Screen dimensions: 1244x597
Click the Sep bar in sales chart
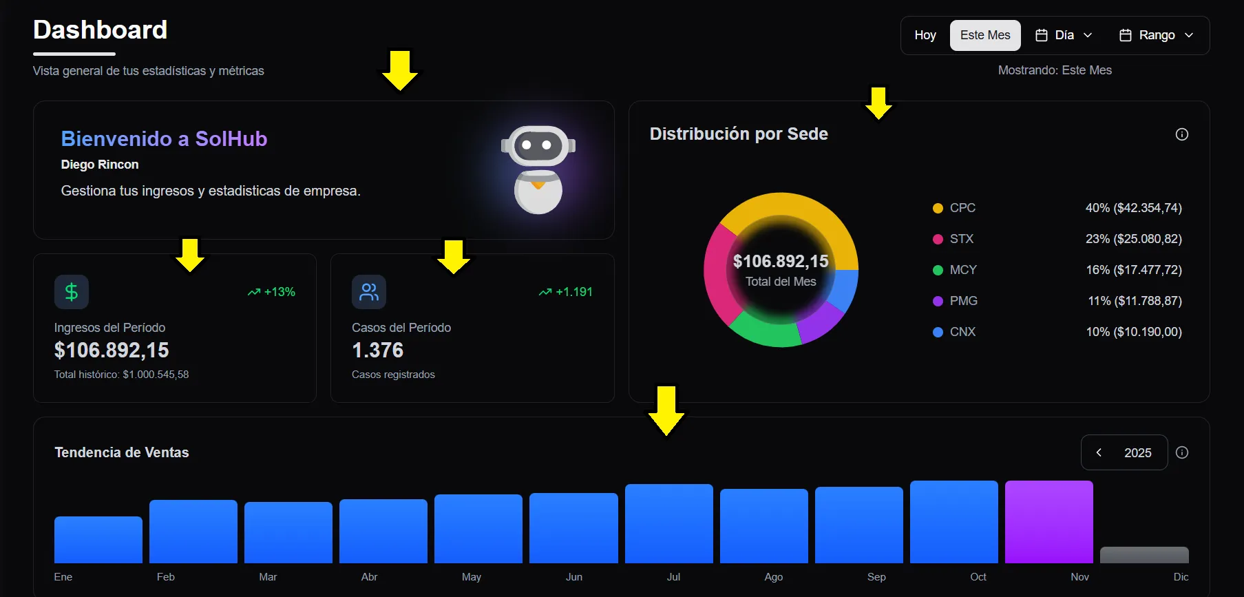point(859,525)
